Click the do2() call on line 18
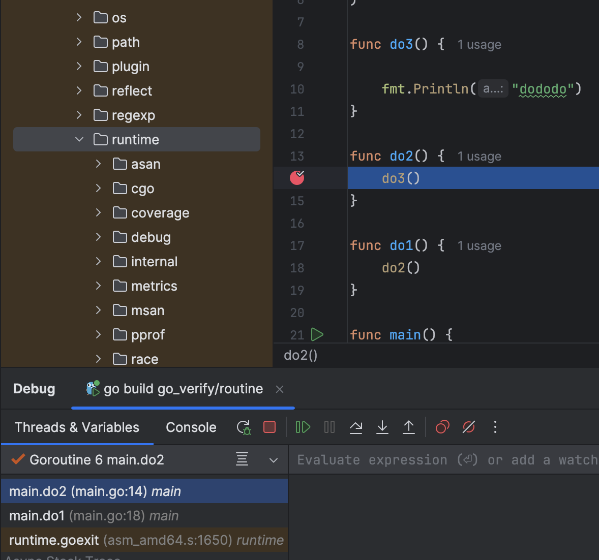Image resolution: width=599 pixels, height=560 pixels. tap(401, 268)
